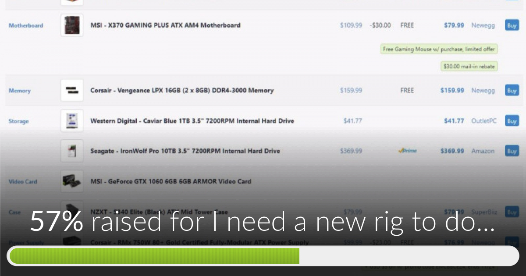Viewport: 526px width, 276px height.
Task: Click FREE shipping on the motherboard row
Action: click(407, 25)
